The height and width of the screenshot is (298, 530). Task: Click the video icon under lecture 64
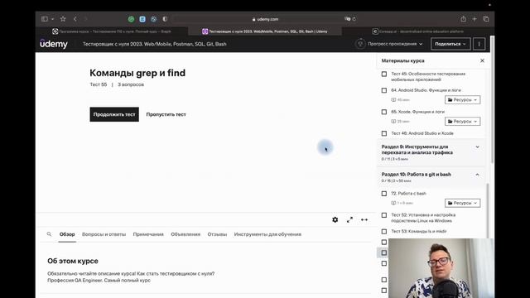pyautogui.click(x=393, y=99)
